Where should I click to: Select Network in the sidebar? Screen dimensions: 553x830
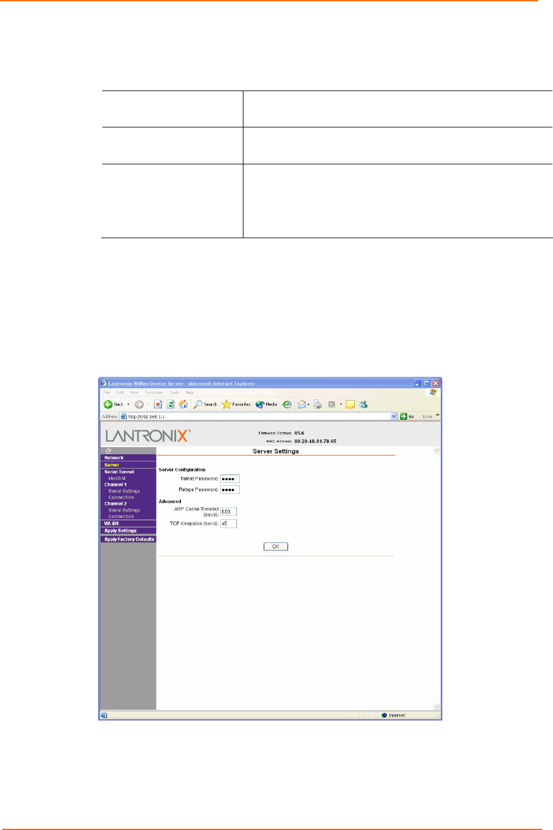click(x=114, y=458)
